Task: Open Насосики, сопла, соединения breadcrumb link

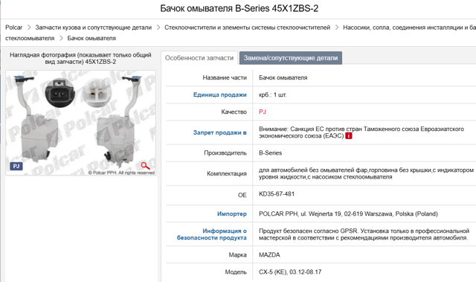Action: click(x=409, y=28)
